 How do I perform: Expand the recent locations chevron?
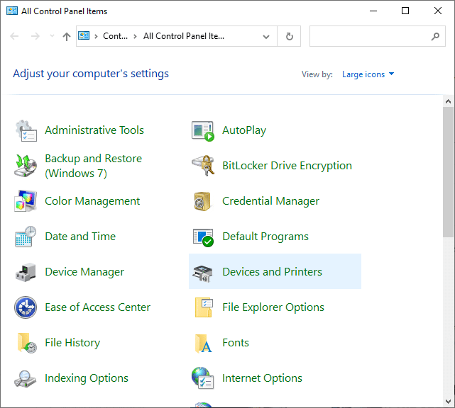pyautogui.click(x=51, y=36)
